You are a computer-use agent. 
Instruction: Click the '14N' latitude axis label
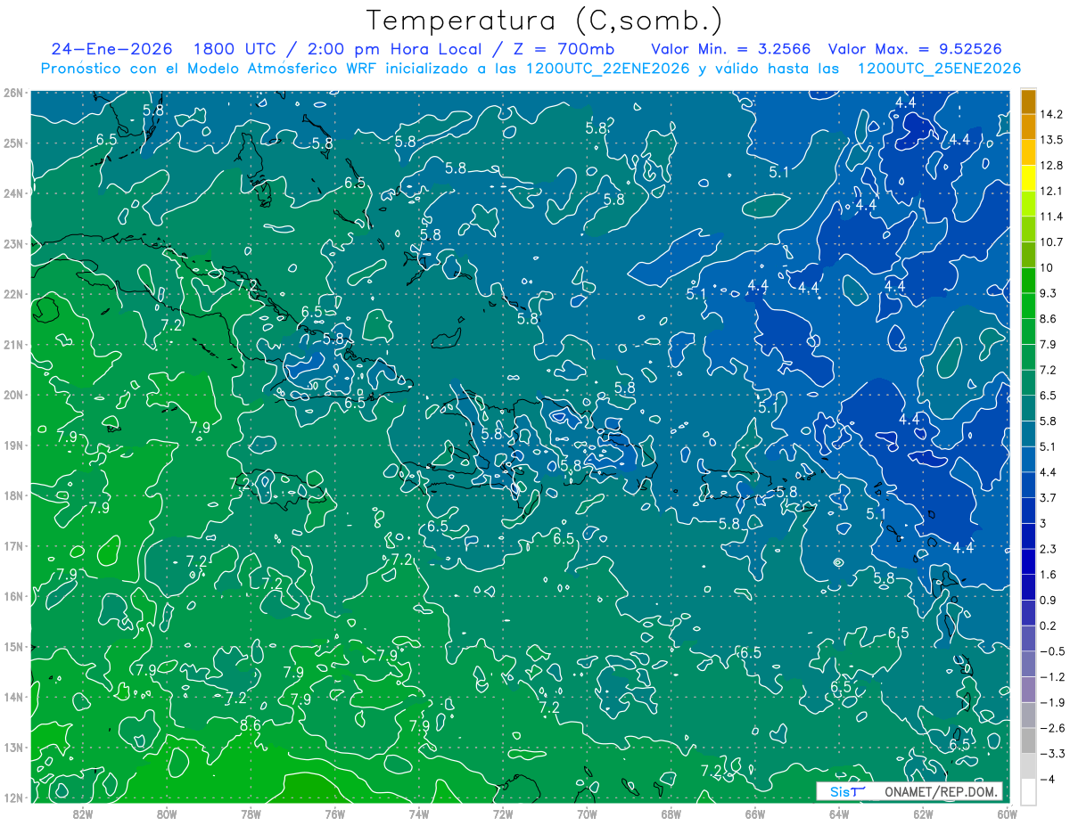13,697
